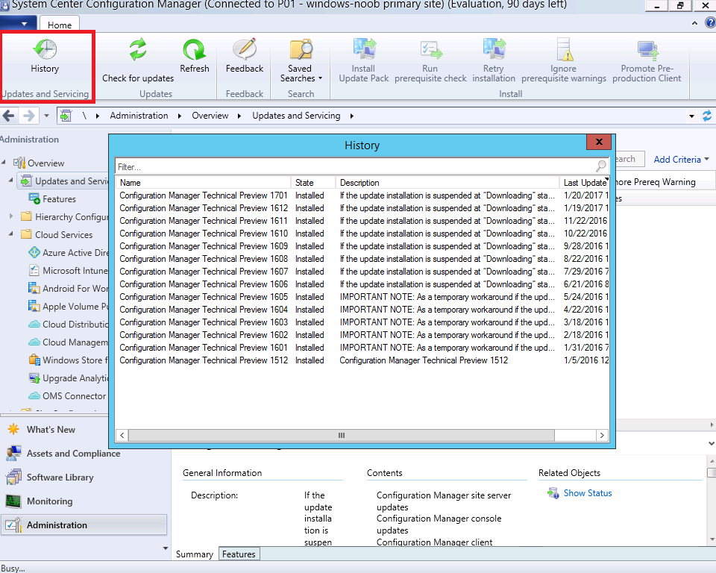Sort History by Last Update column
The image size is (716, 573).
click(585, 182)
